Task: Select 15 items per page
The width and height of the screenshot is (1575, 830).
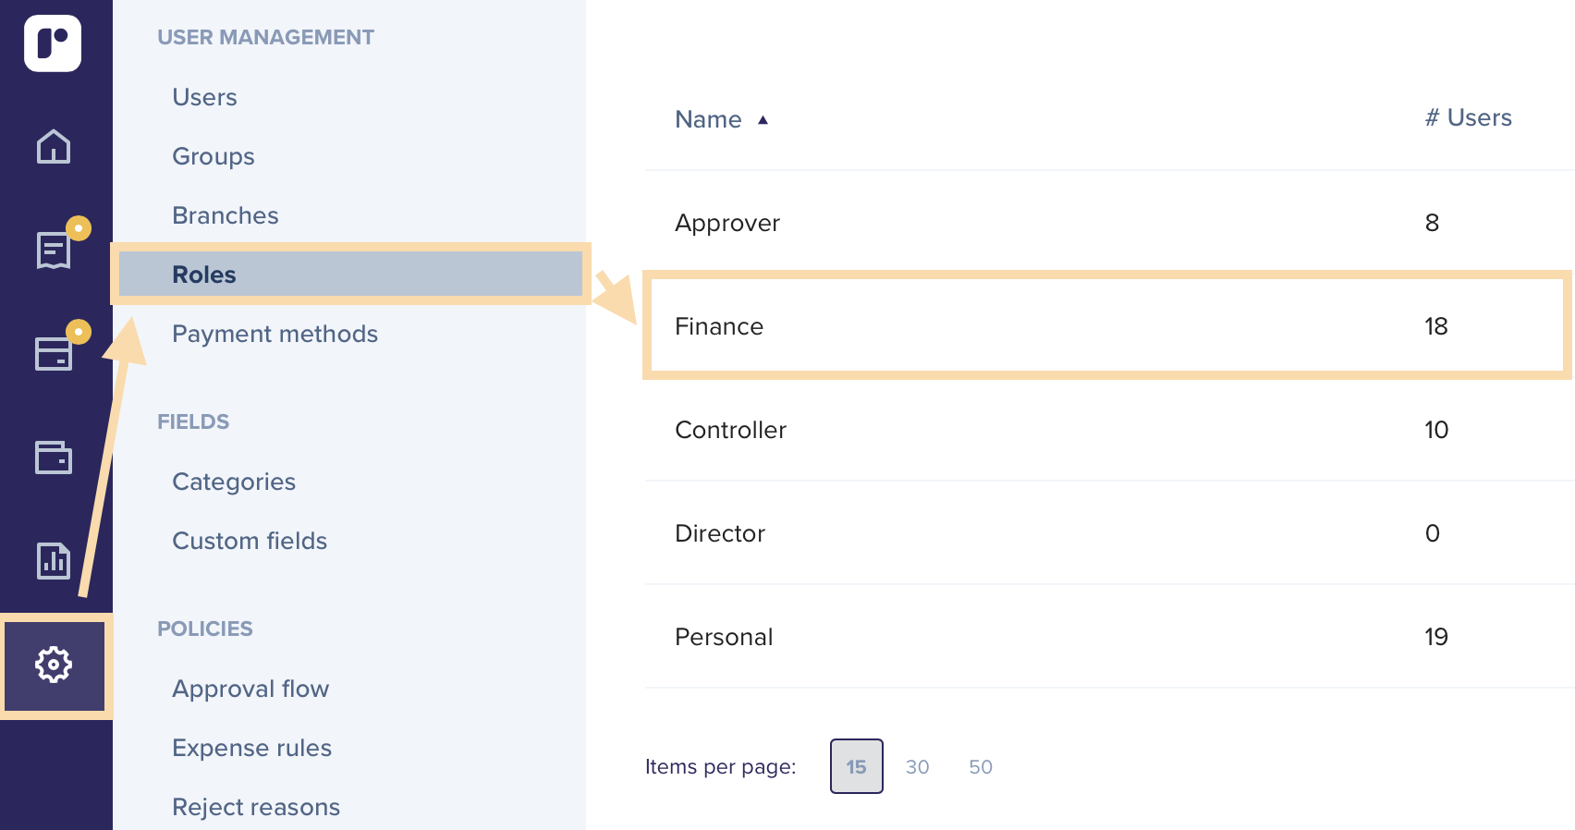Action: (x=856, y=766)
